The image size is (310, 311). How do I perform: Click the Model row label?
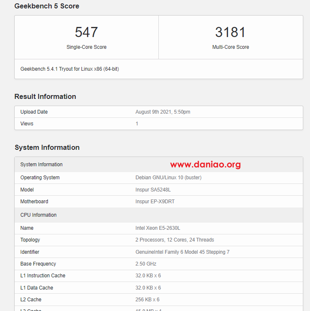[x=27, y=190]
